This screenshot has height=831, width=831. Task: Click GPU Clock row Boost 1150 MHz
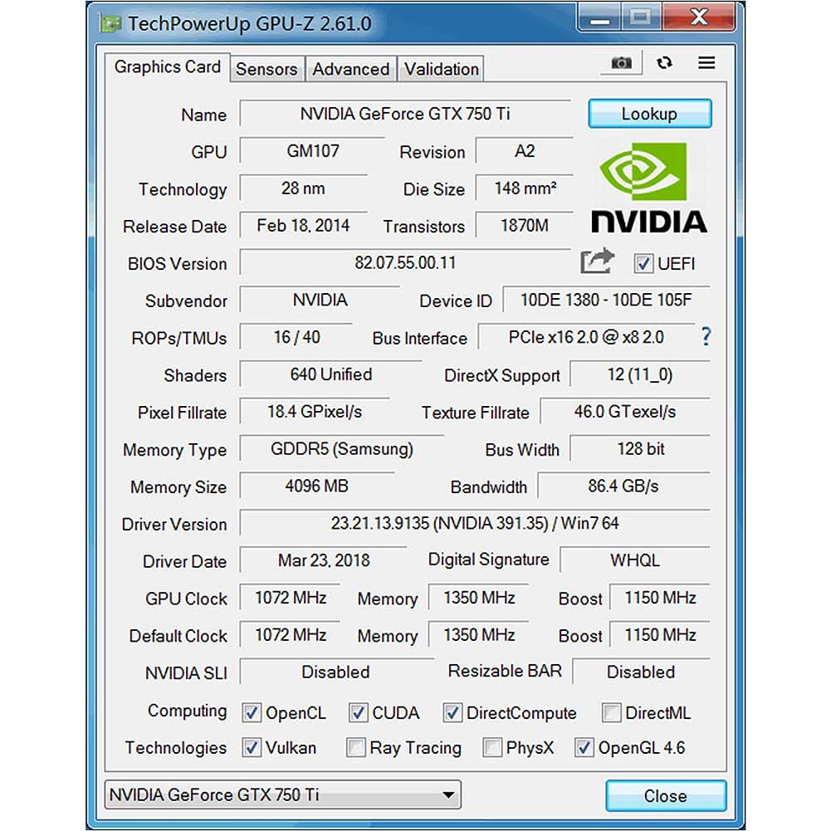point(660,597)
